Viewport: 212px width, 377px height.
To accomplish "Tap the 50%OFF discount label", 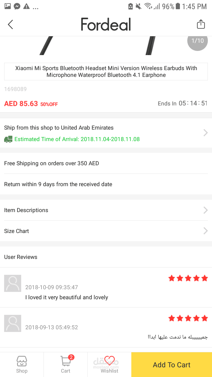I will [x=49, y=104].
